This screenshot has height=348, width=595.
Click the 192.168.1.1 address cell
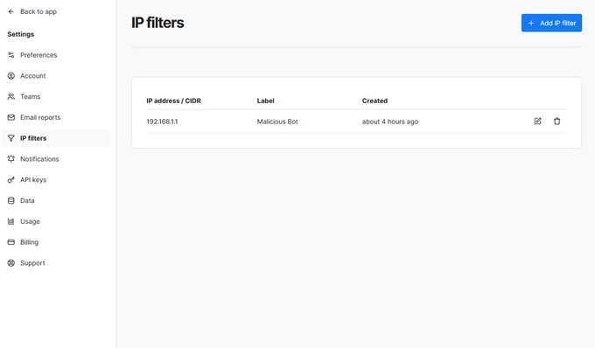click(x=162, y=122)
